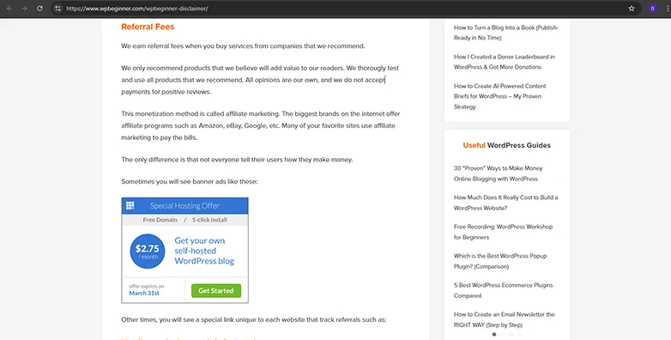Open 'How to Turn a Blog Into a Book' article
This screenshot has width=671, height=340.
pos(506,33)
